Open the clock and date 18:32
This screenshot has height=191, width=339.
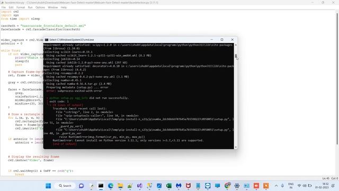click(x=322, y=186)
